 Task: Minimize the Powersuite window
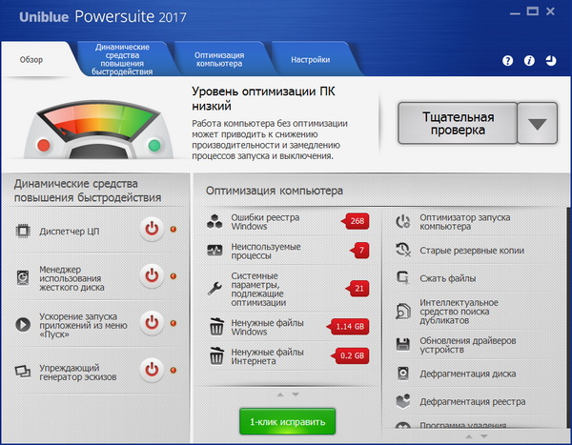515,12
